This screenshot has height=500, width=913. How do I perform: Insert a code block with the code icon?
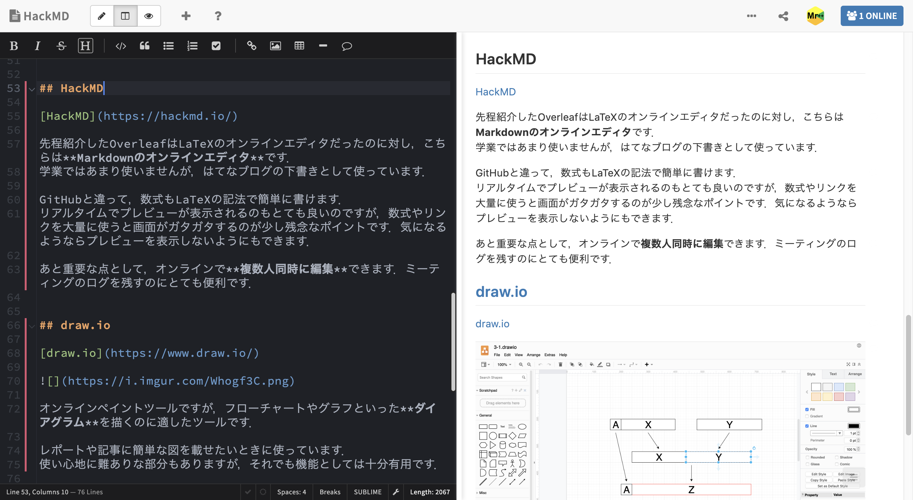[x=120, y=46]
